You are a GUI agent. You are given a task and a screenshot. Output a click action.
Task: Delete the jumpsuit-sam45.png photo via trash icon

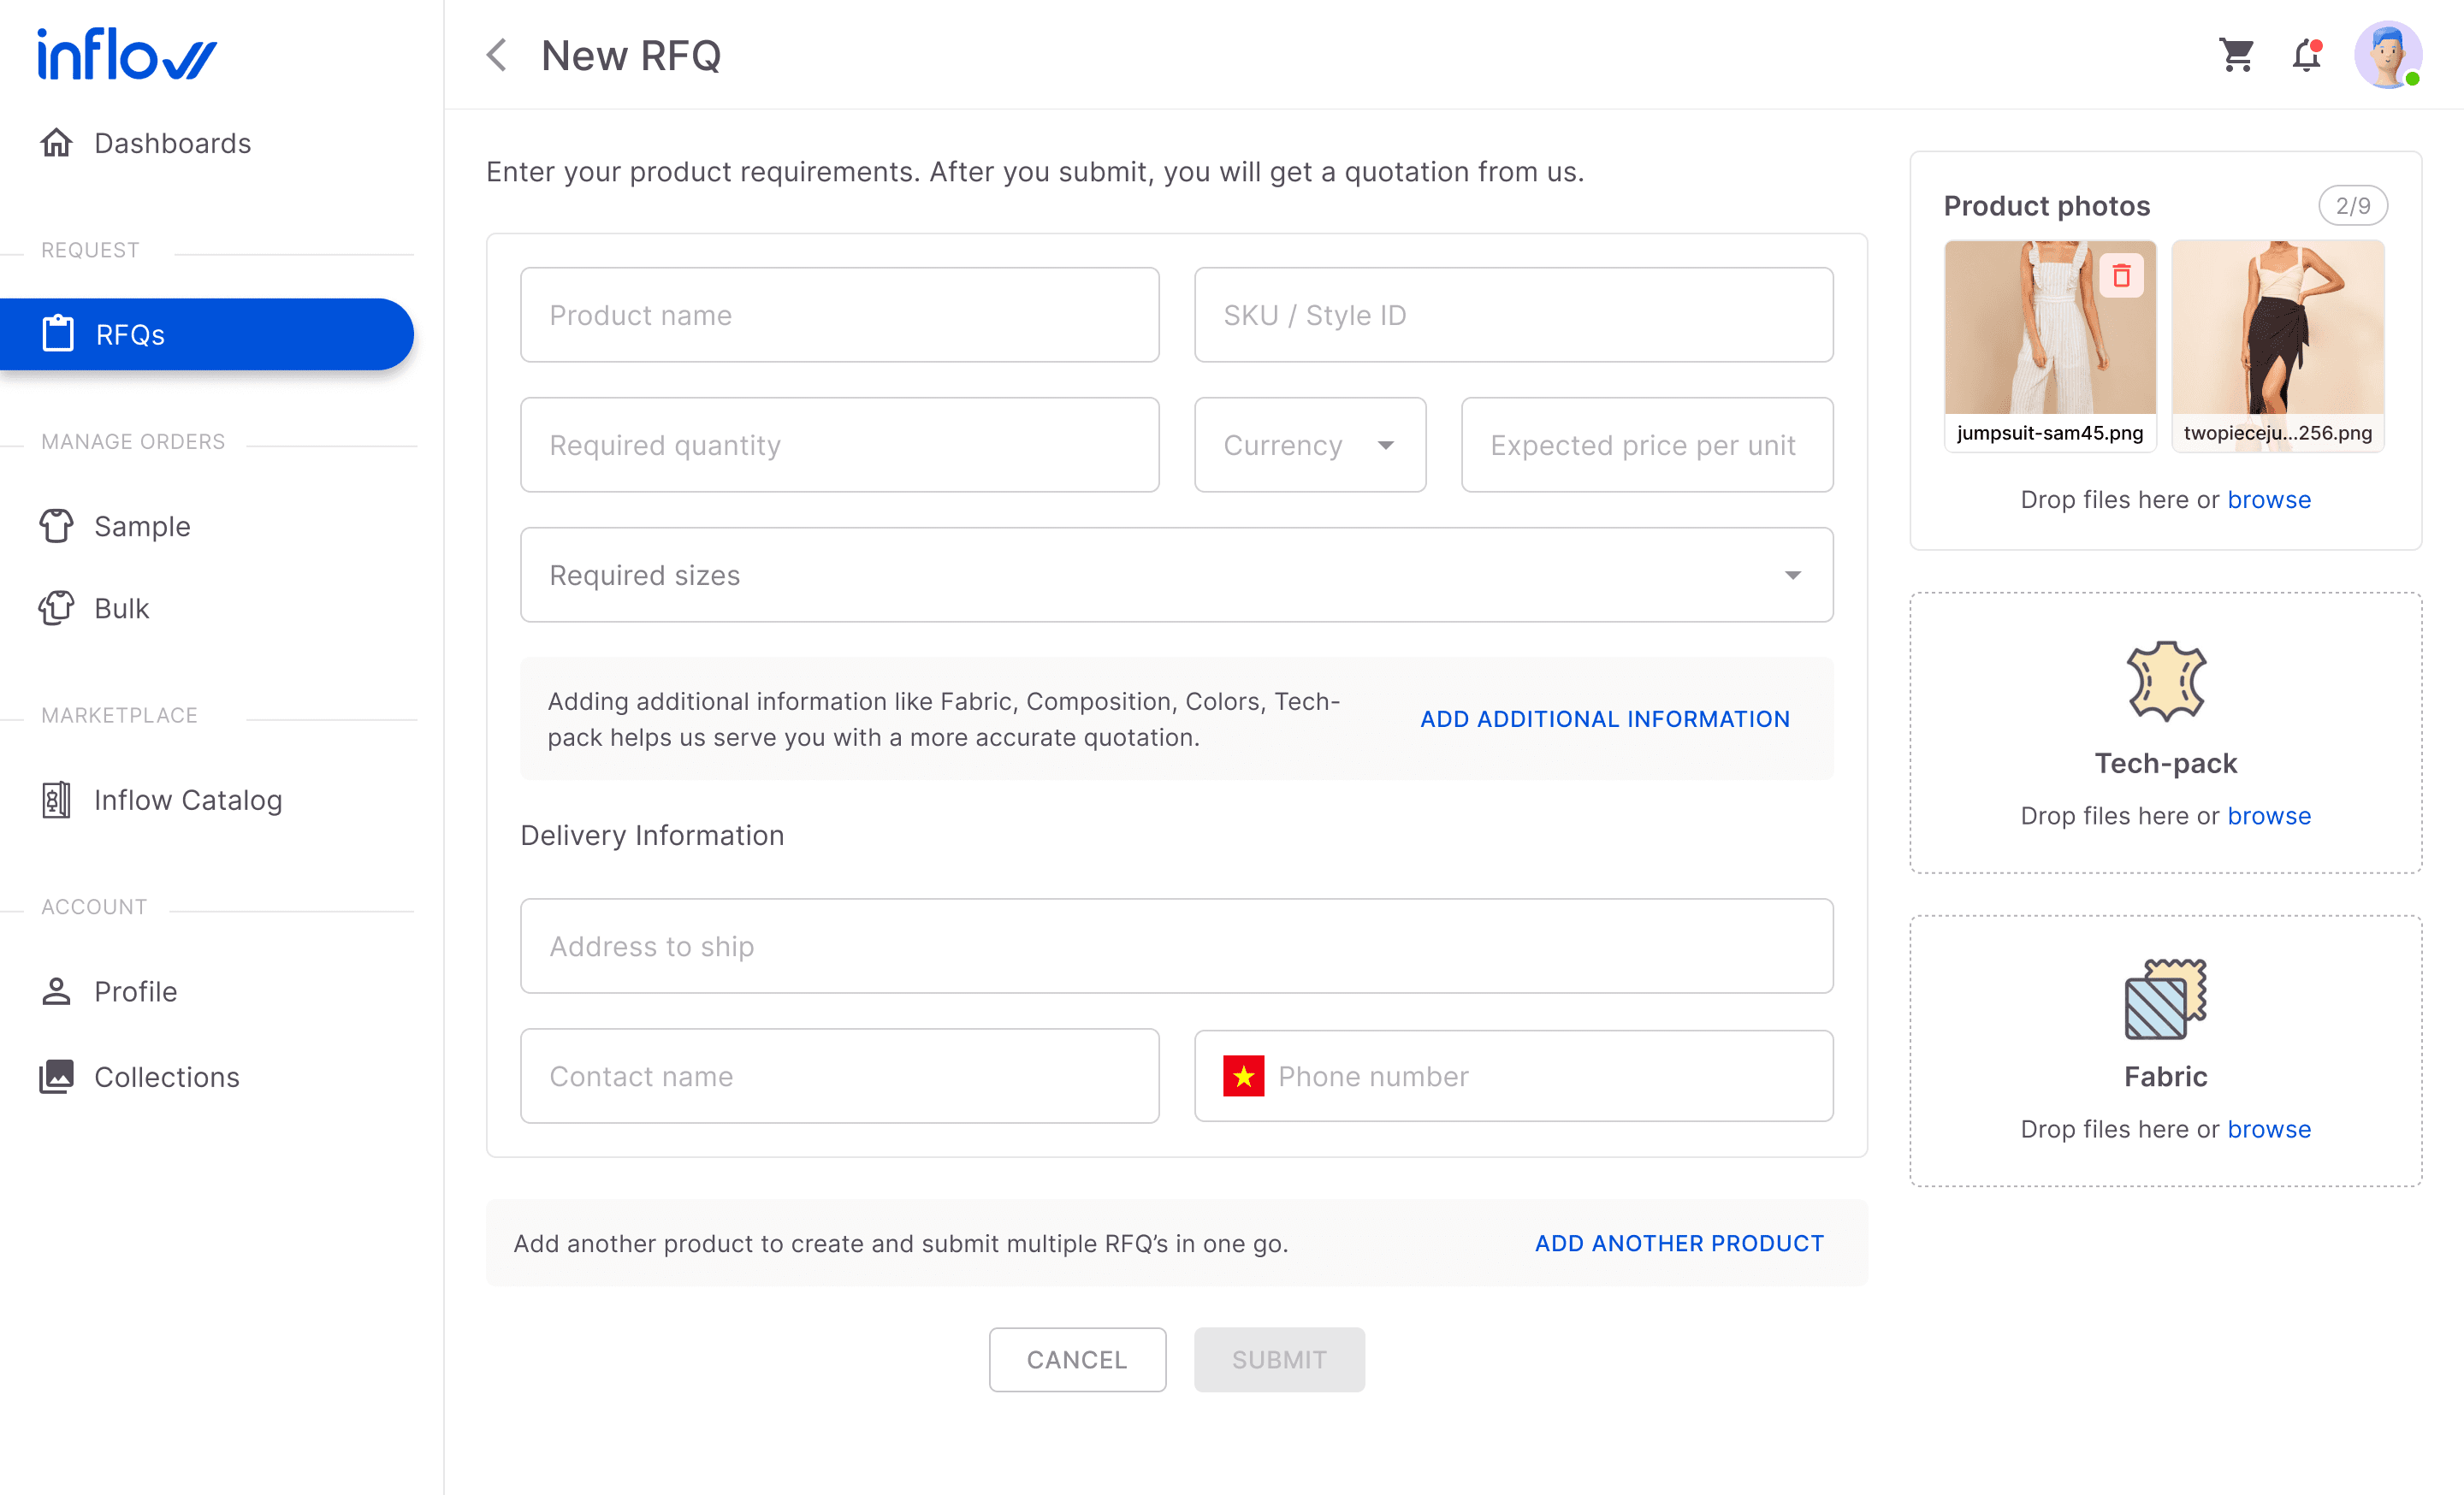2120,275
